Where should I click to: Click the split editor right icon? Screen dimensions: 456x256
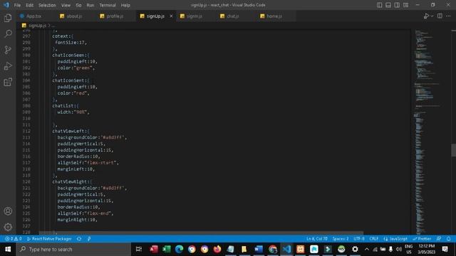point(440,16)
